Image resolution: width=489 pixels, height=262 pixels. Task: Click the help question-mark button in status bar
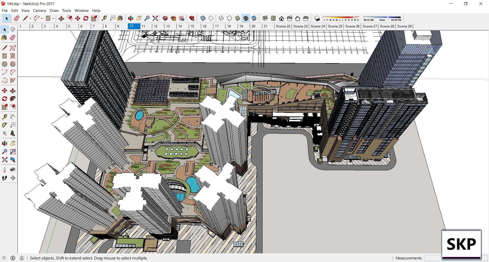13,258
